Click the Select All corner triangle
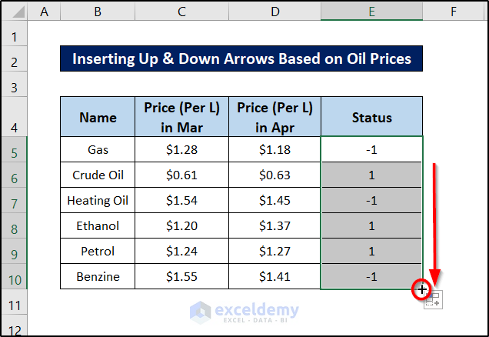The width and height of the screenshot is (489, 337). click(18, 12)
